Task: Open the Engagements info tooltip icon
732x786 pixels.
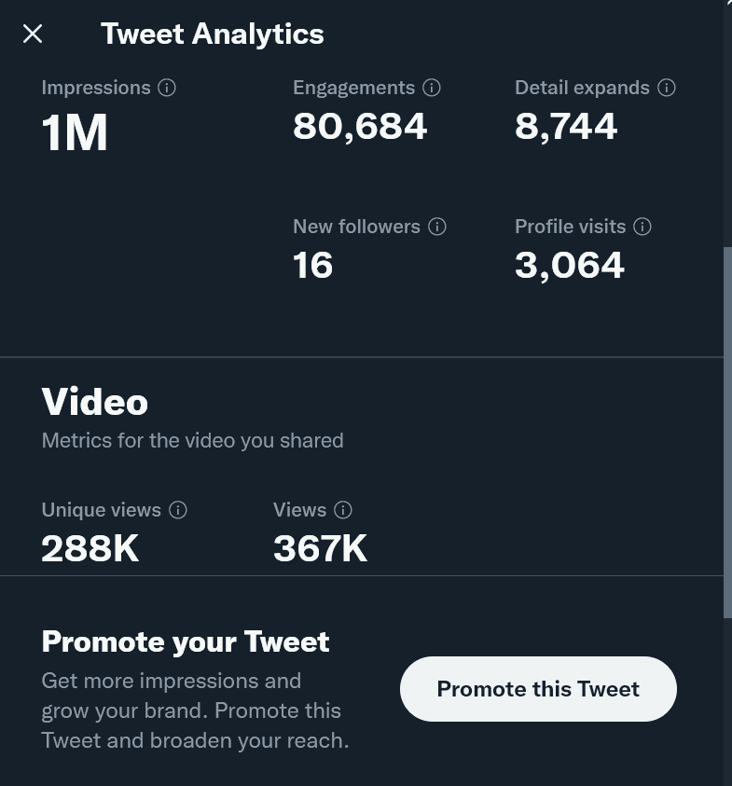Action: pyautogui.click(x=432, y=89)
